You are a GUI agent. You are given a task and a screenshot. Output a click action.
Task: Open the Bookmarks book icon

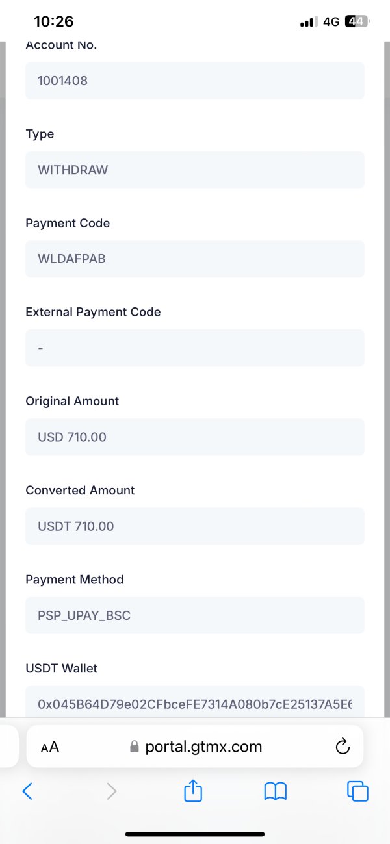tap(276, 791)
